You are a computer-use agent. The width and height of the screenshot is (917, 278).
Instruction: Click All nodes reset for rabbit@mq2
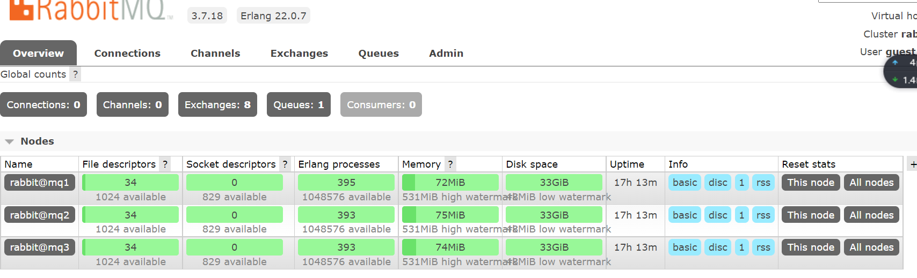point(871,215)
